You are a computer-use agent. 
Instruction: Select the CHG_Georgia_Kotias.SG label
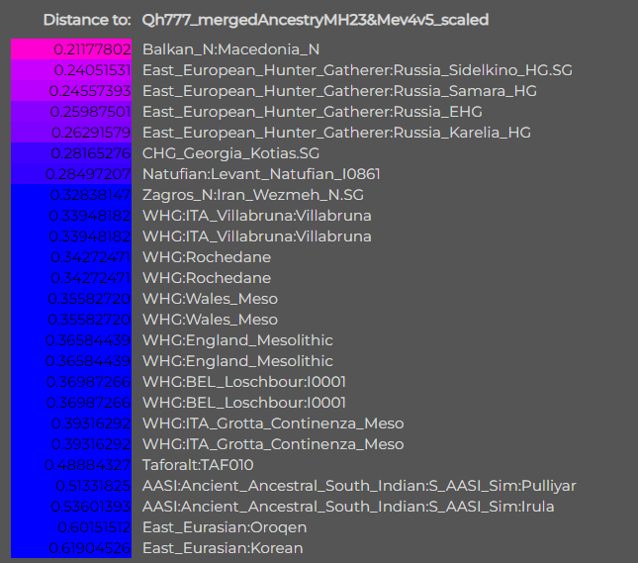[x=230, y=153]
